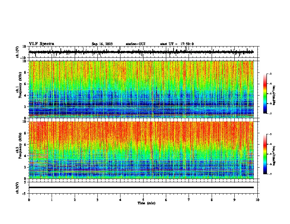290x224 pixels.
Task: Click the ch.2 spectrogram color scale bar
Action: click(265, 154)
